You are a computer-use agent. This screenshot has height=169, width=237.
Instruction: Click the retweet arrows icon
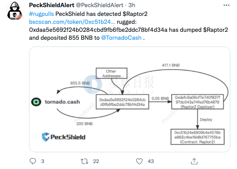coord(84,161)
